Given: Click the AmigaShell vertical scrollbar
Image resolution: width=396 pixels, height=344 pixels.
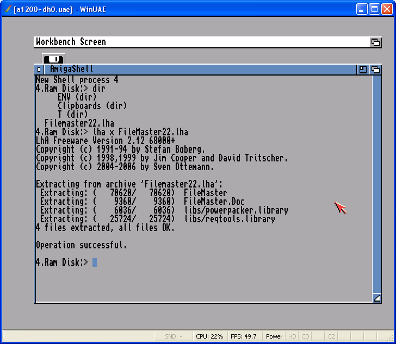Looking at the screenshot, I should (377, 184).
